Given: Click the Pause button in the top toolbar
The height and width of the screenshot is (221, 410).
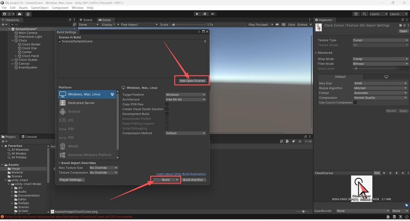Looking at the screenshot, I should [x=205, y=14].
